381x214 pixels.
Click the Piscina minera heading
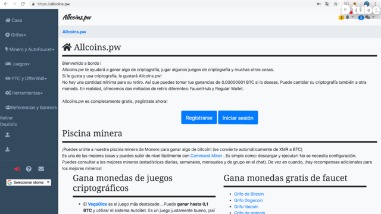(x=92, y=133)
